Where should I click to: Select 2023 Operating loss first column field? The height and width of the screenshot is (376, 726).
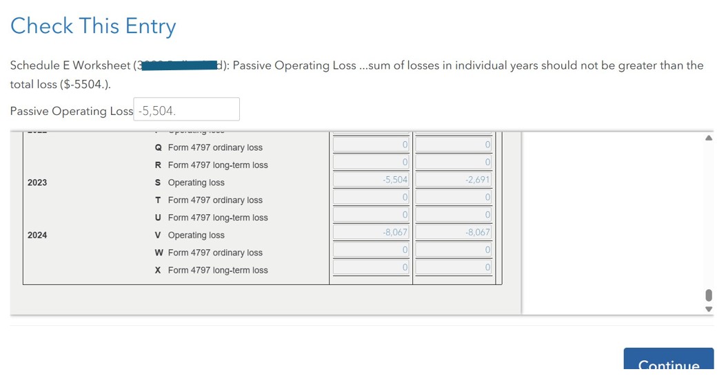pyautogui.click(x=371, y=180)
